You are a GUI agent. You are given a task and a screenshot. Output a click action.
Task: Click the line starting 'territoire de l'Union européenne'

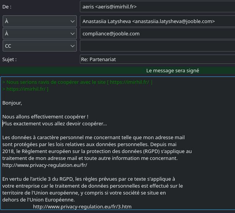pyautogui.click(x=84, y=193)
